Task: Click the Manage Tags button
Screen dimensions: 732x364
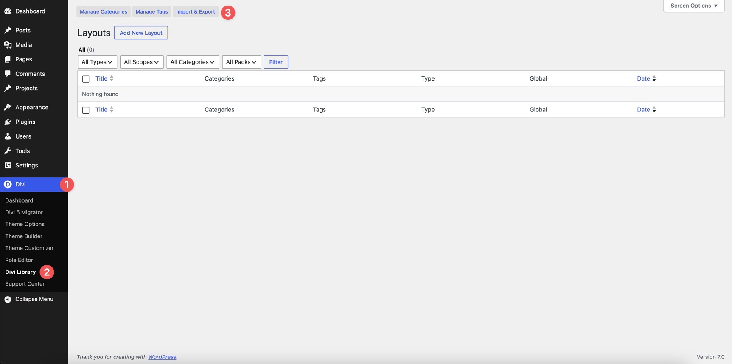Action: [x=152, y=11]
